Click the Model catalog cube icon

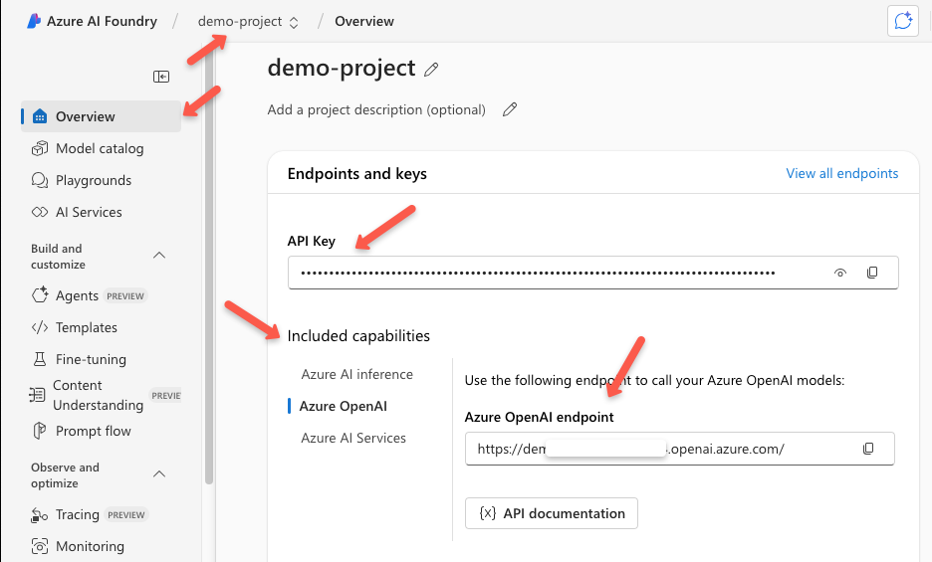point(40,148)
